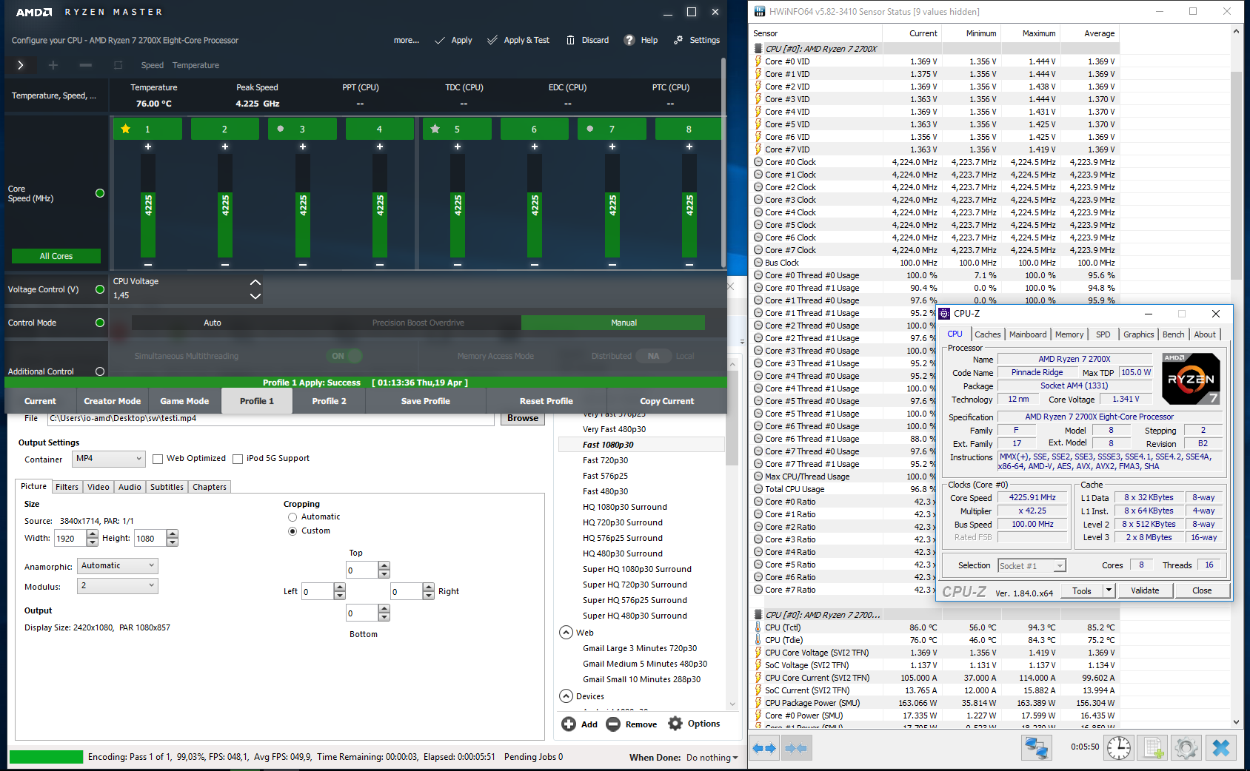1250x771 pixels.
Task: Expand the Ryzen Master side panel arrow
Action: 20,65
